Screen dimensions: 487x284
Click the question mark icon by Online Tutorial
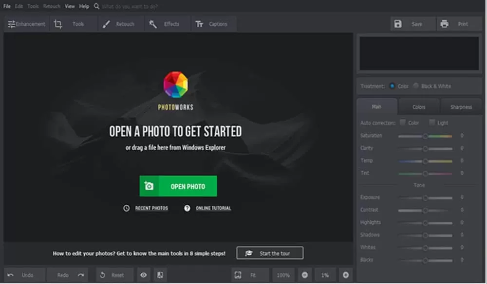coord(187,208)
